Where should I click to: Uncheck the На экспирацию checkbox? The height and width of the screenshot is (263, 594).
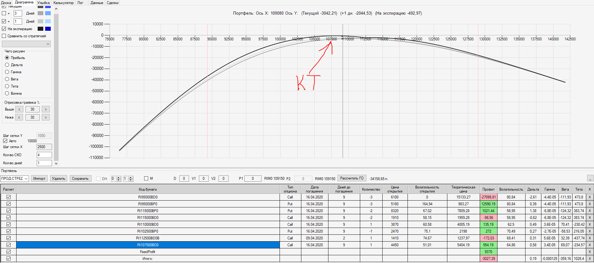(x=4, y=29)
